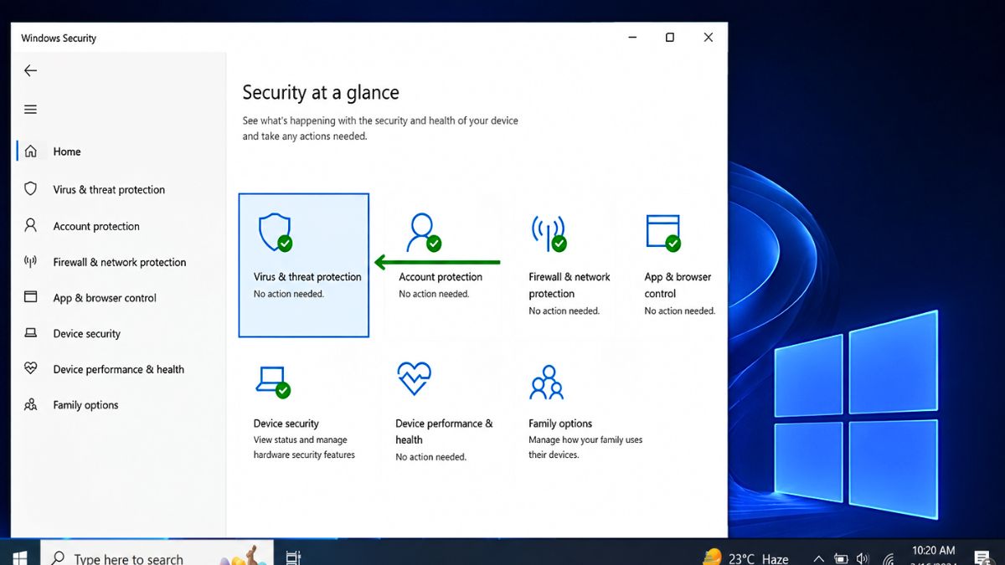Open the weather widget showing 23°C Haze
The height and width of the screenshot is (565, 1005).
(745, 558)
